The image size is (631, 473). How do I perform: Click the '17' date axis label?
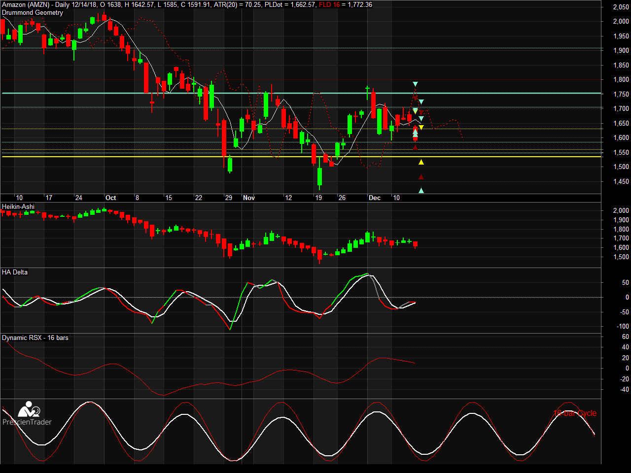click(x=49, y=198)
